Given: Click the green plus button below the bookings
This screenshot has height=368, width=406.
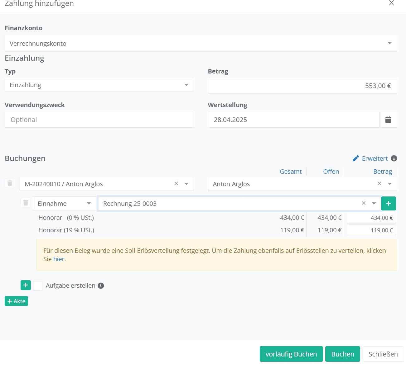Looking at the screenshot, I should click(26, 285).
